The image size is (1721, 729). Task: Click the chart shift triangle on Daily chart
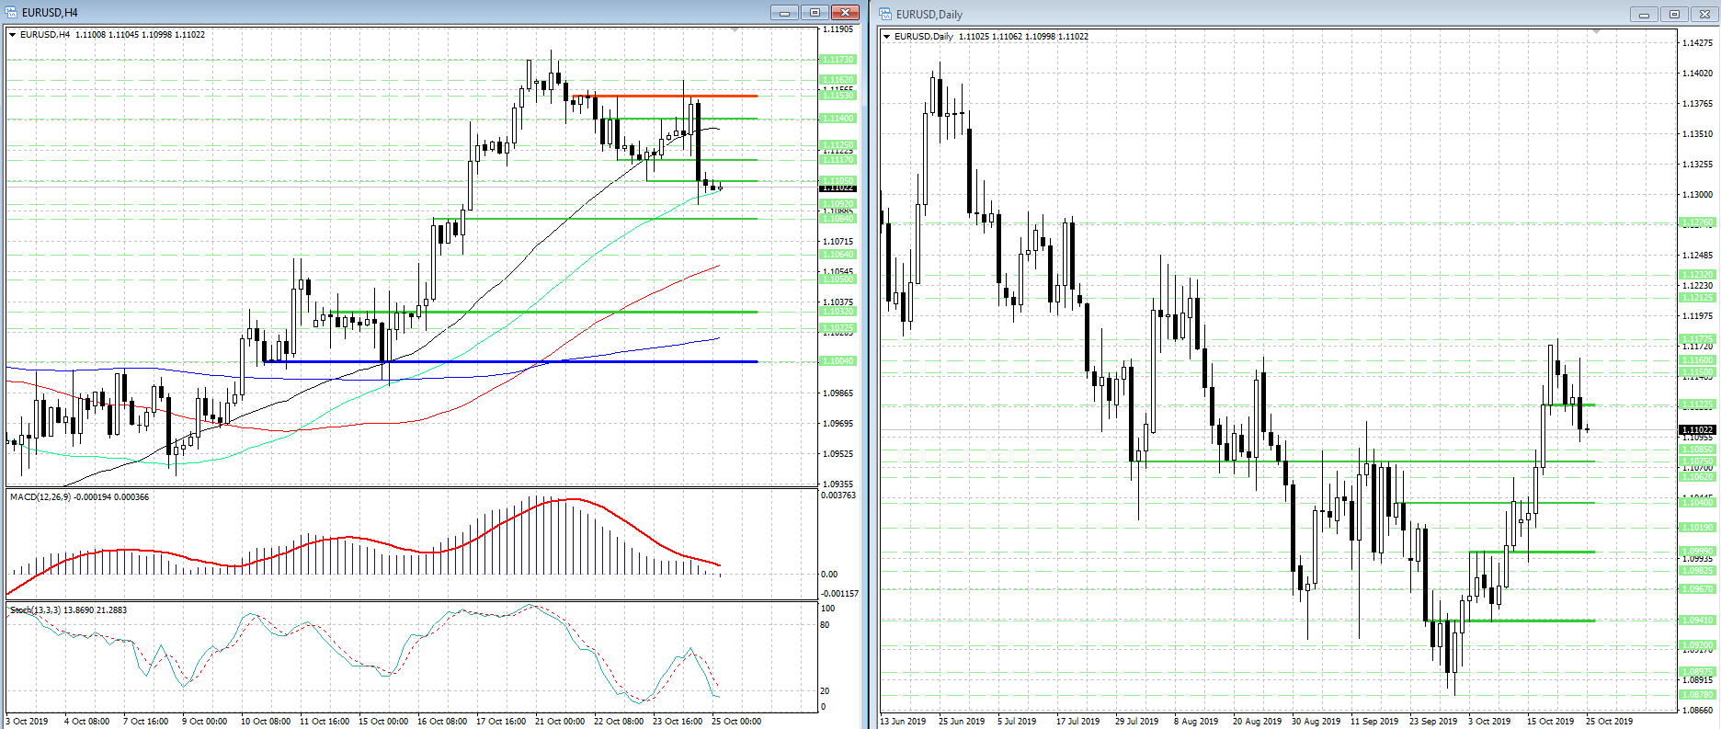click(x=1596, y=32)
